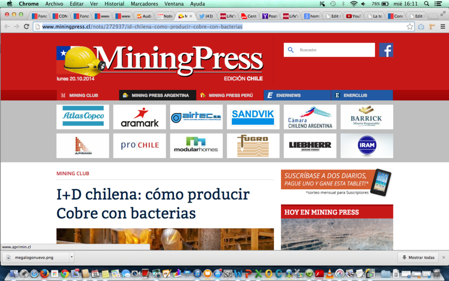Open the Historial menu
Screen dimensions: 449x281
click(114, 4)
